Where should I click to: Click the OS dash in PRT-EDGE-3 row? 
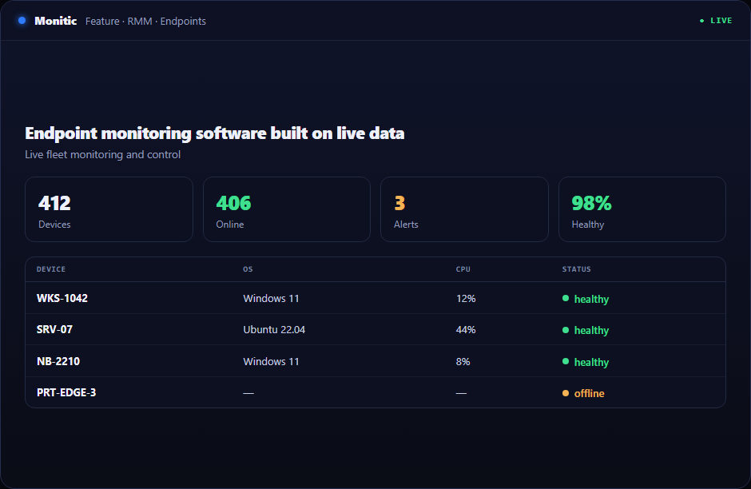coord(248,393)
